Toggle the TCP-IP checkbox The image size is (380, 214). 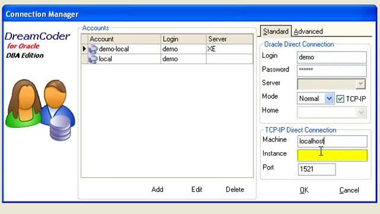(x=340, y=99)
